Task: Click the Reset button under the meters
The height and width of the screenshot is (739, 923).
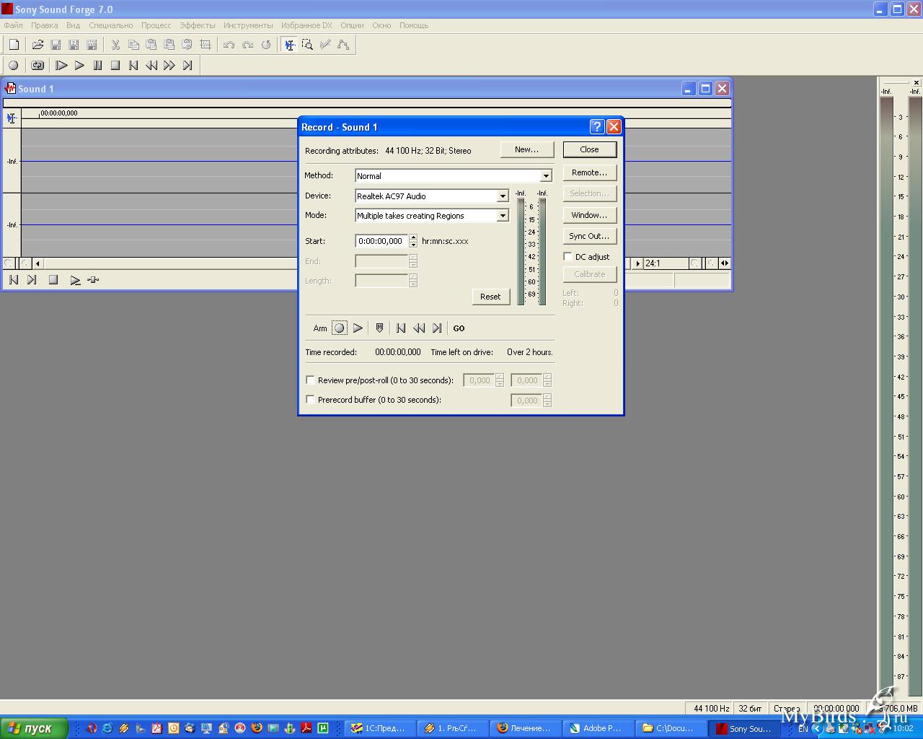Action: pos(490,297)
